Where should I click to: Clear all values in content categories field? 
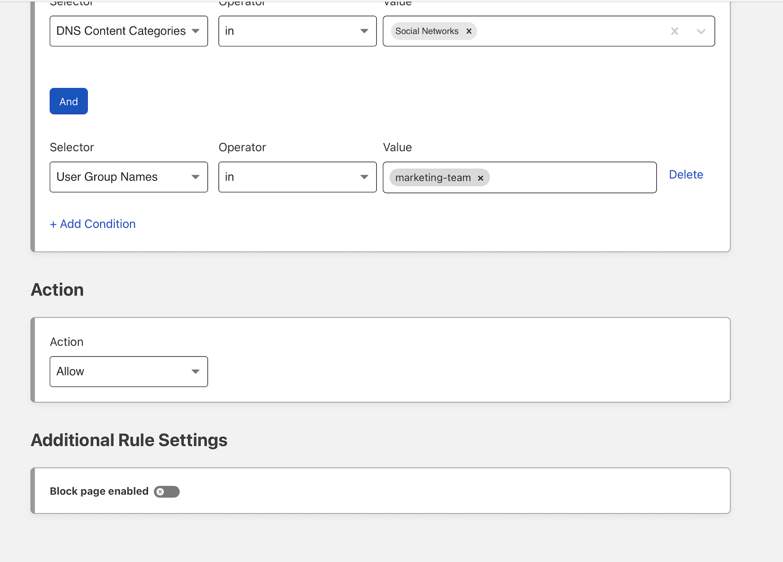[674, 31]
